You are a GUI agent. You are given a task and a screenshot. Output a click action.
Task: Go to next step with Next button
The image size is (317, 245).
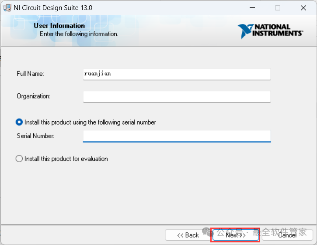click(x=236, y=235)
